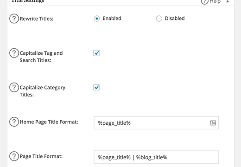Open help for Capitalize Tag and Search Titles
Screen dimensions: 241x167
pyautogui.click(x=14, y=53)
